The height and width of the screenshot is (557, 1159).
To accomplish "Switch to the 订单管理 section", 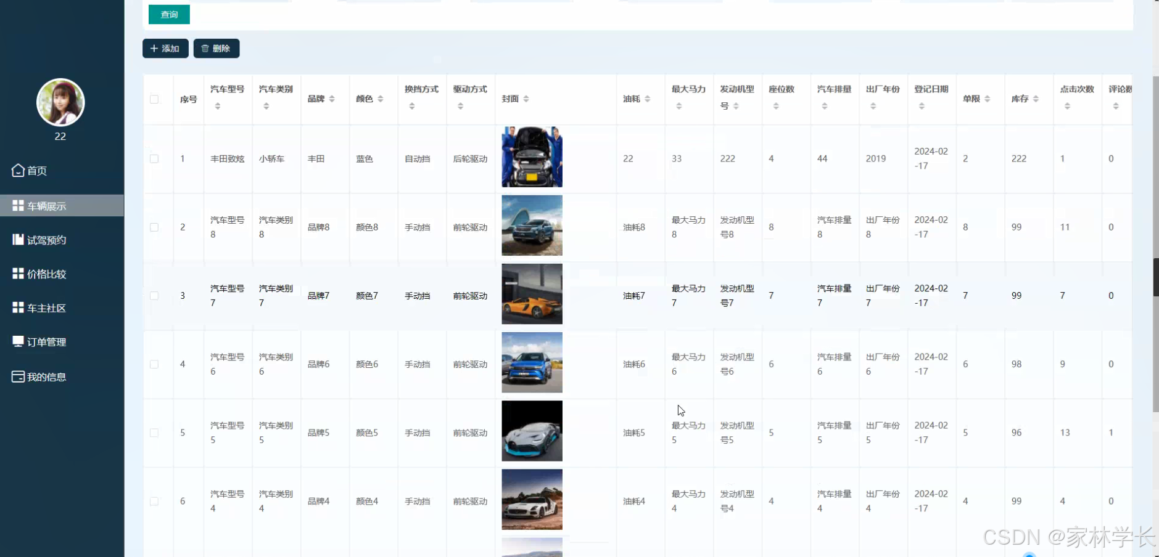I will [x=45, y=341].
